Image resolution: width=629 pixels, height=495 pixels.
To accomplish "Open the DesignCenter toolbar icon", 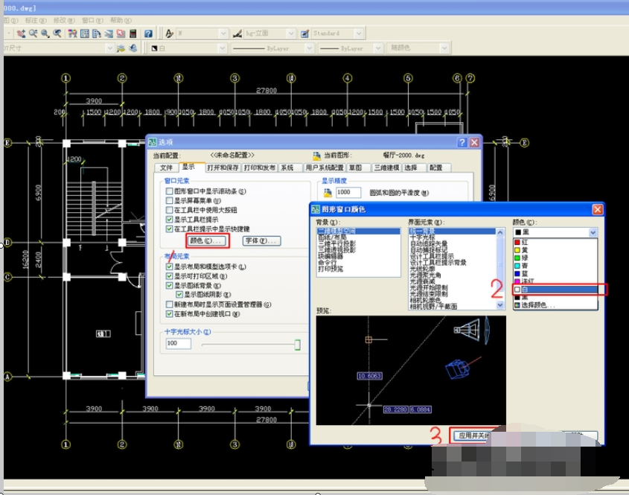I will tap(85, 33).
